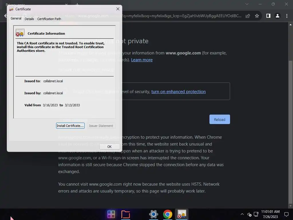Click the taskbar date 7/26/2023

(270, 217)
